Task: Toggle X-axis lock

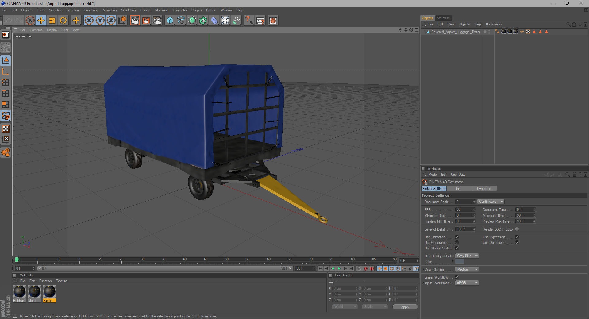Action: click(x=89, y=21)
